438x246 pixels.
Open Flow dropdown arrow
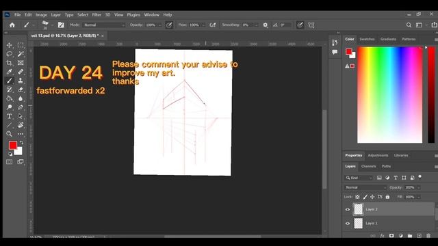203,25
